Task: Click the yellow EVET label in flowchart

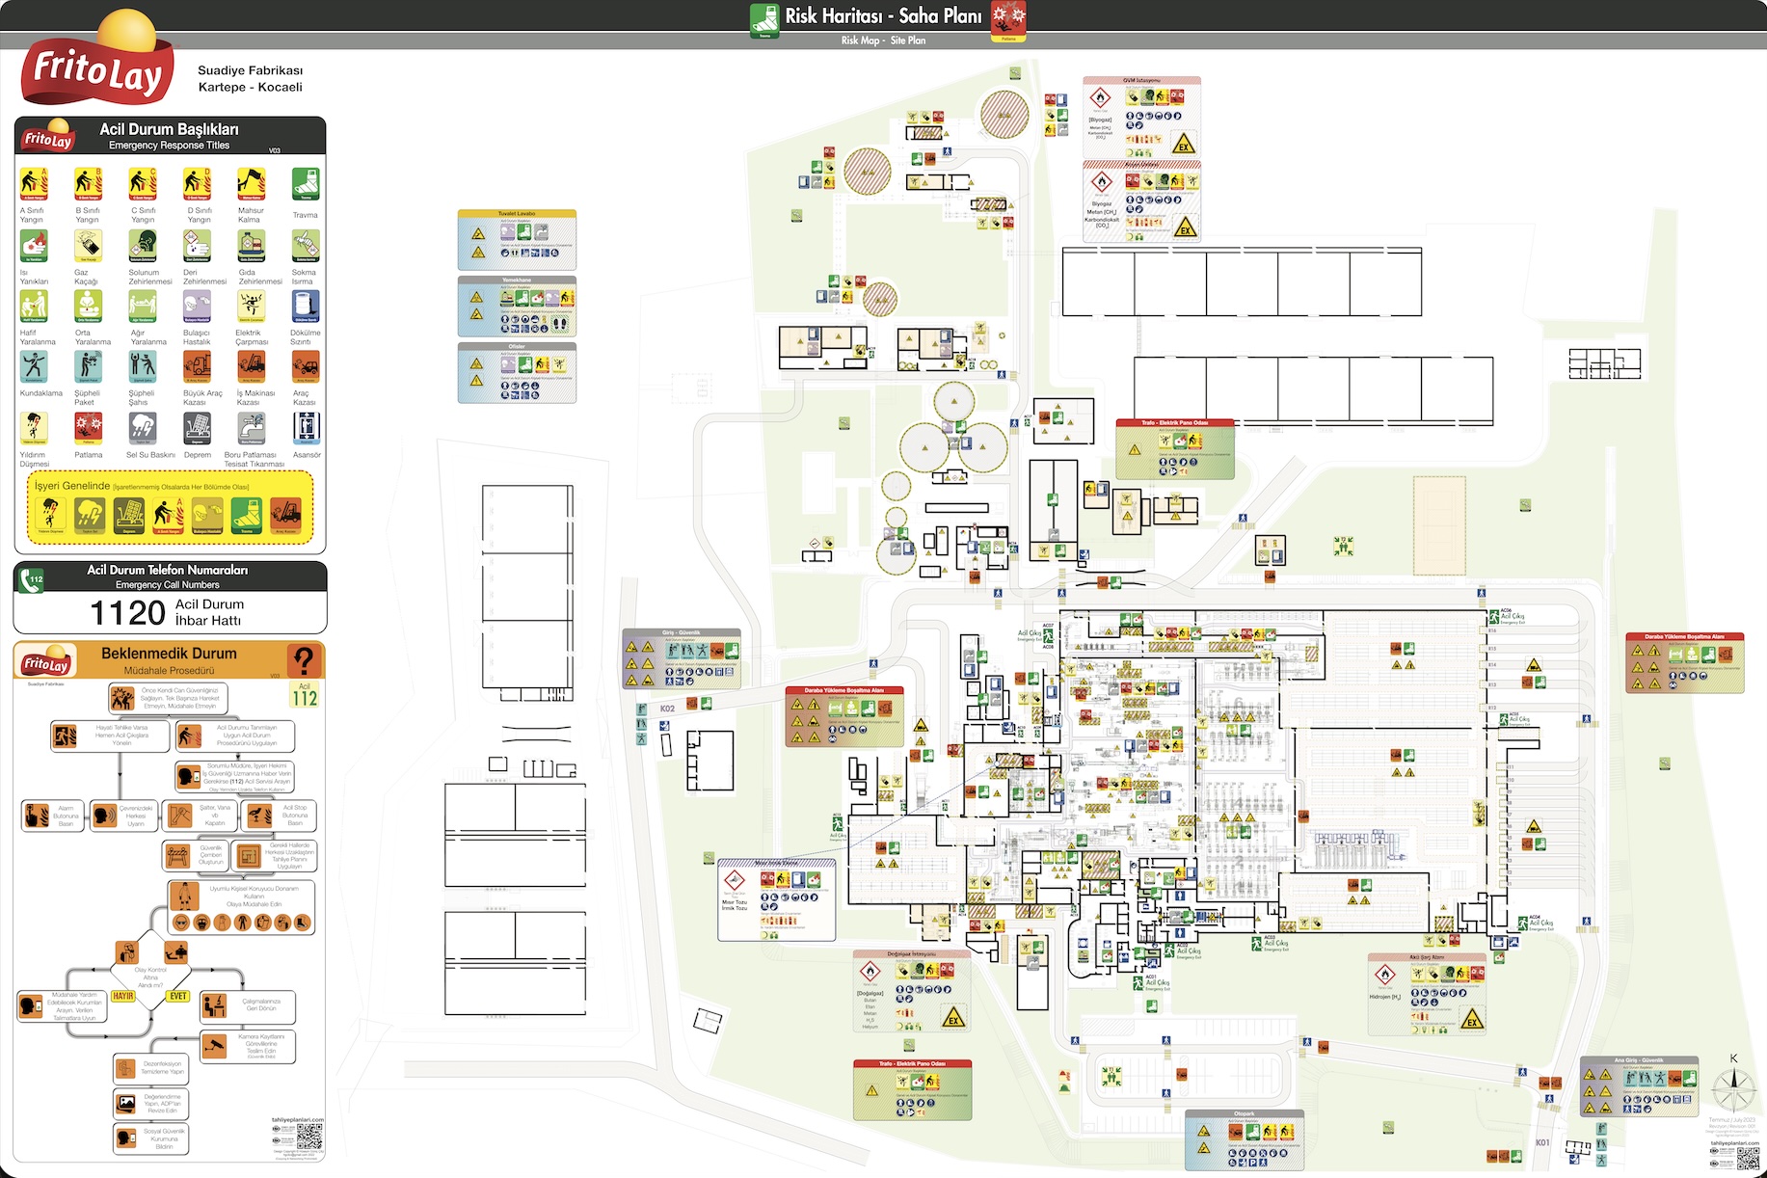Action: click(178, 996)
